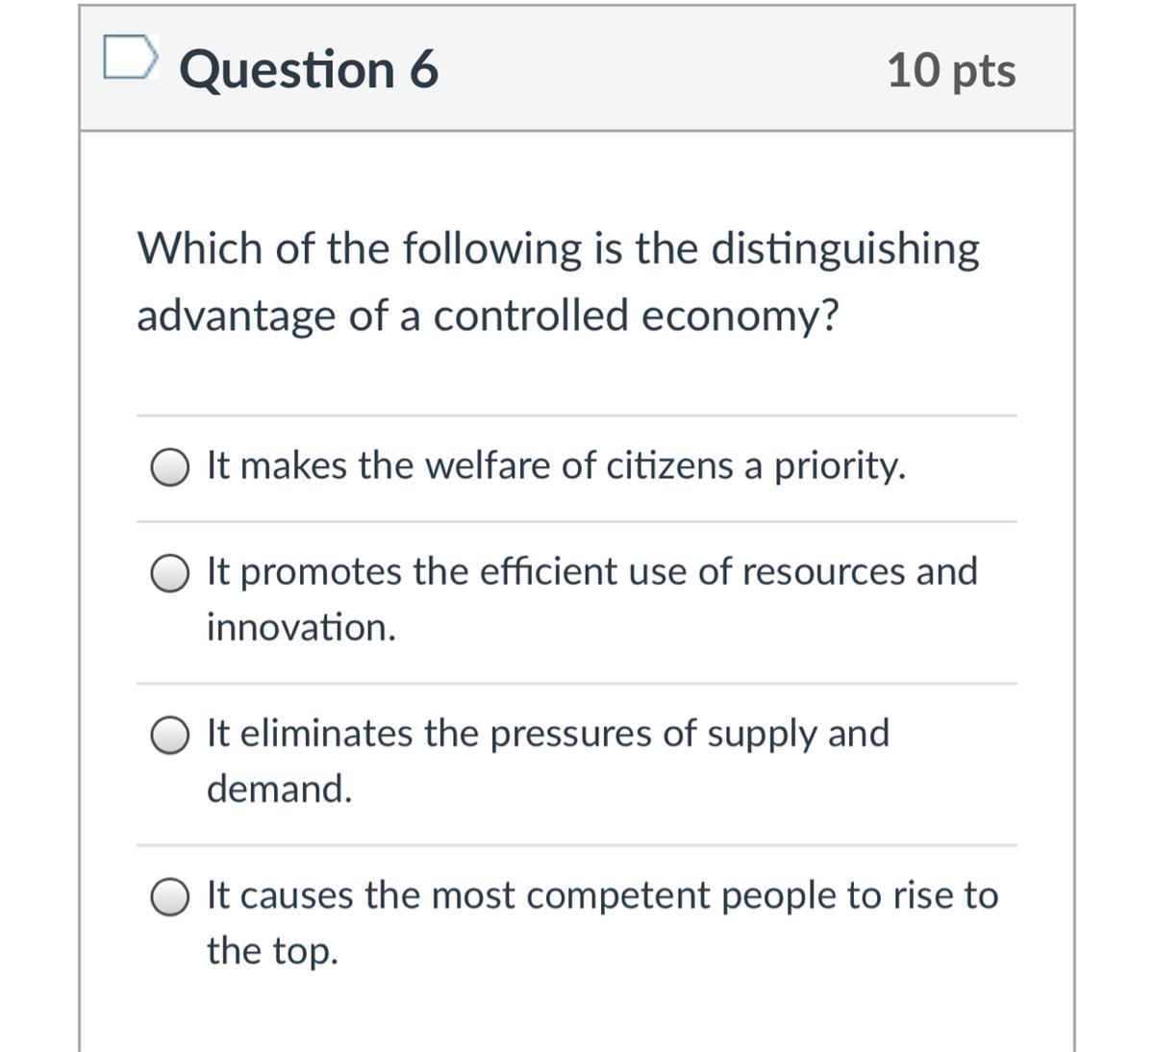This screenshot has width=1154, height=1052.
Task: Click the word "innovation." in second answer
Action: [301, 628]
